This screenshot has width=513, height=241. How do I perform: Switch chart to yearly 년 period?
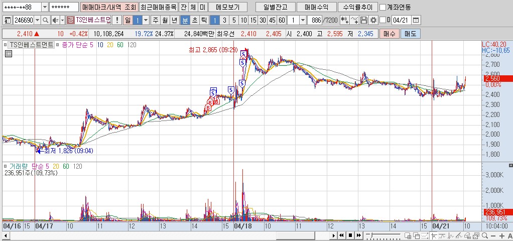pyautogui.click(x=174, y=20)
